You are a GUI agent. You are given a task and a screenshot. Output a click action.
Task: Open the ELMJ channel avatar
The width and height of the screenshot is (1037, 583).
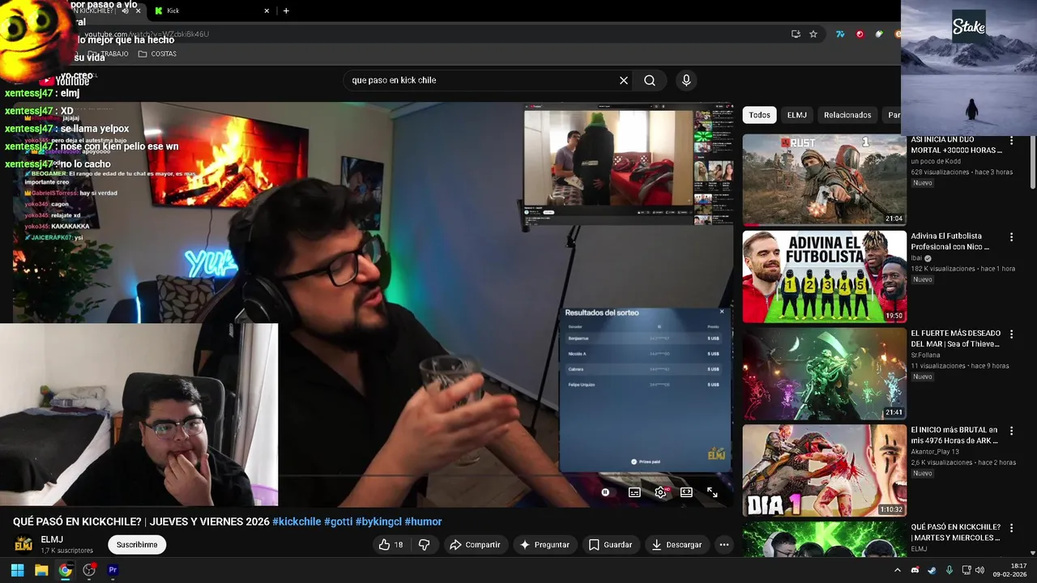(x=23, y=544)
